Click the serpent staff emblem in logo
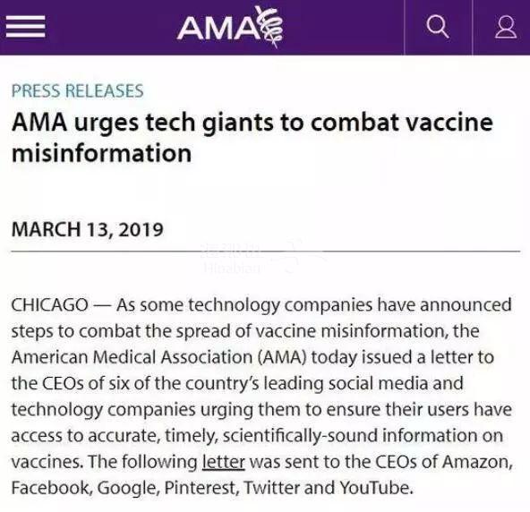The image size is (530, 512). click(271, 27)
